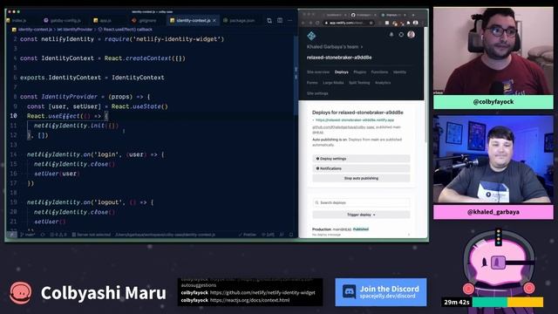Place cursor on code line 10
The image size is (558, 314).
68,116
